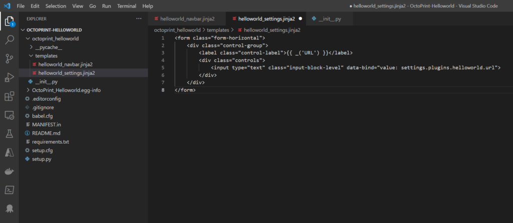Click the EXPLORER panel title
The image size is (513, 223).
coord(37,19)
